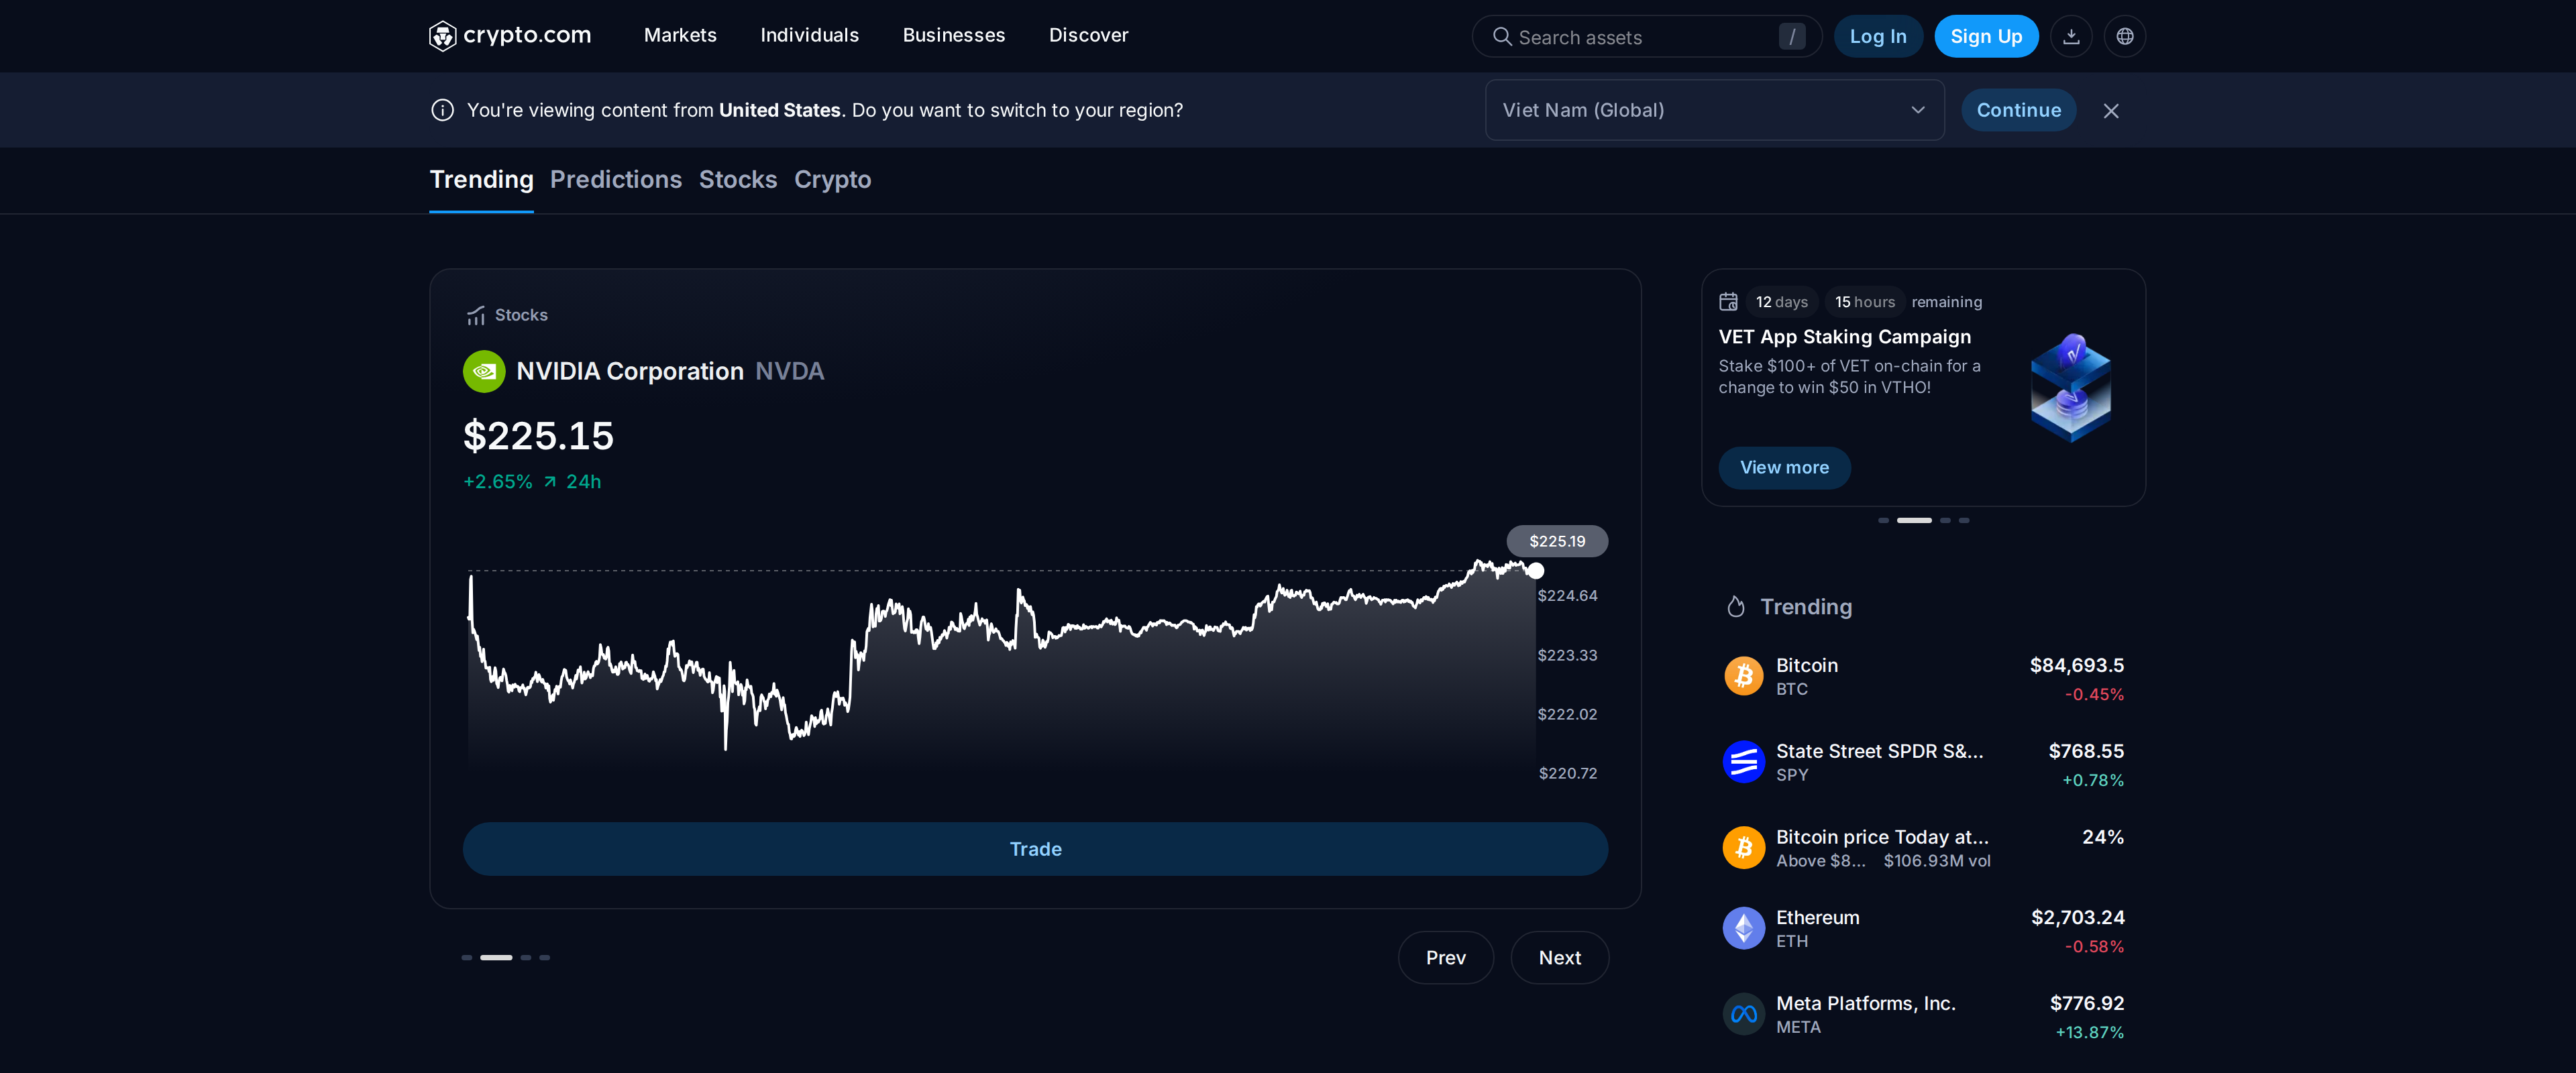Viewport: 2576px width, 1073px height.
Task: Click the NVDA ticker symbol
Action: (789, 371)
